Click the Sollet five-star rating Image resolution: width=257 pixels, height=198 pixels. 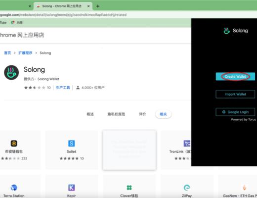(x=69, y=158)
